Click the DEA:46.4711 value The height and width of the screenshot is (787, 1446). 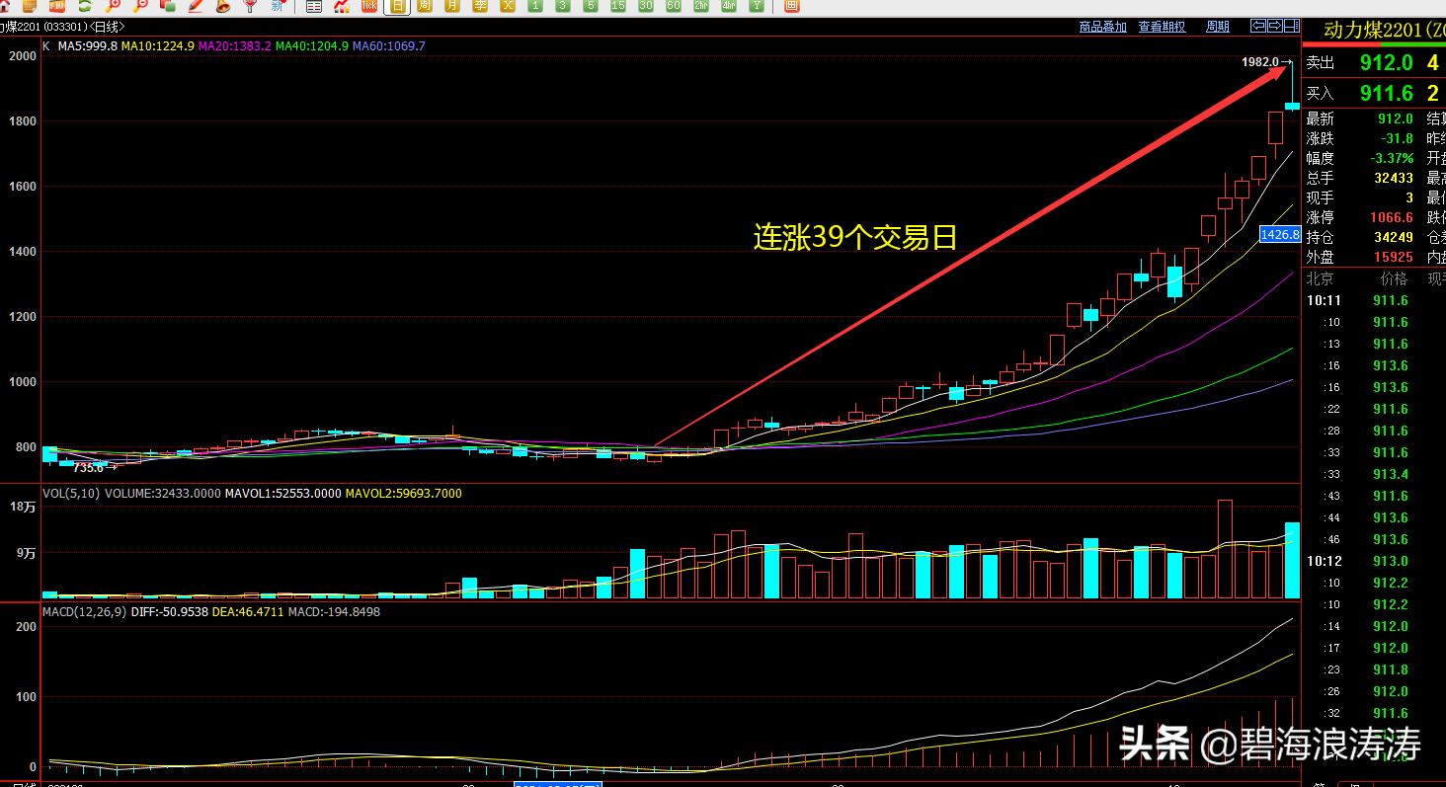[248, 612]
